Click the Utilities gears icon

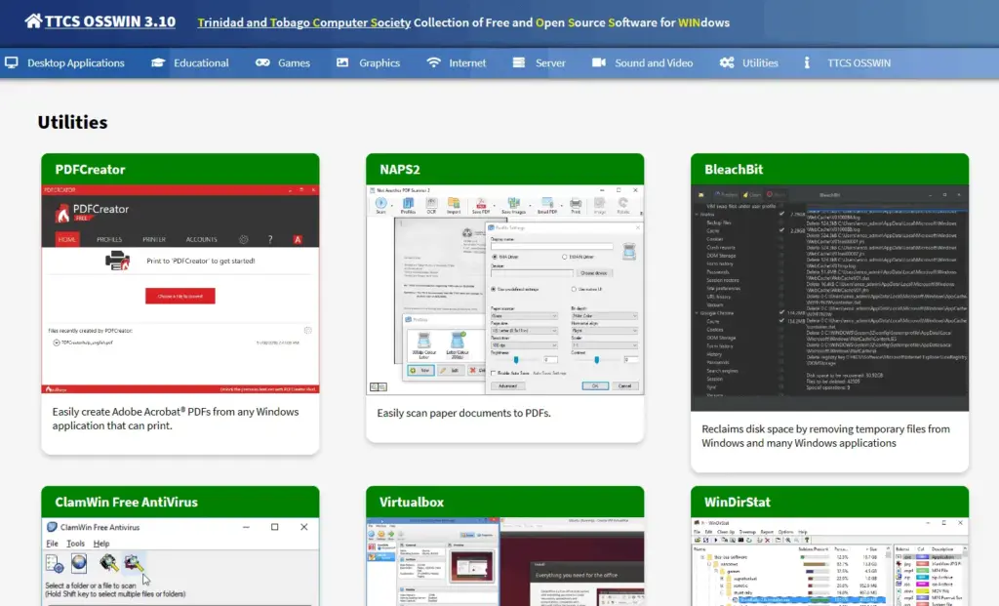pyautogui.click(x=727, y=62)
